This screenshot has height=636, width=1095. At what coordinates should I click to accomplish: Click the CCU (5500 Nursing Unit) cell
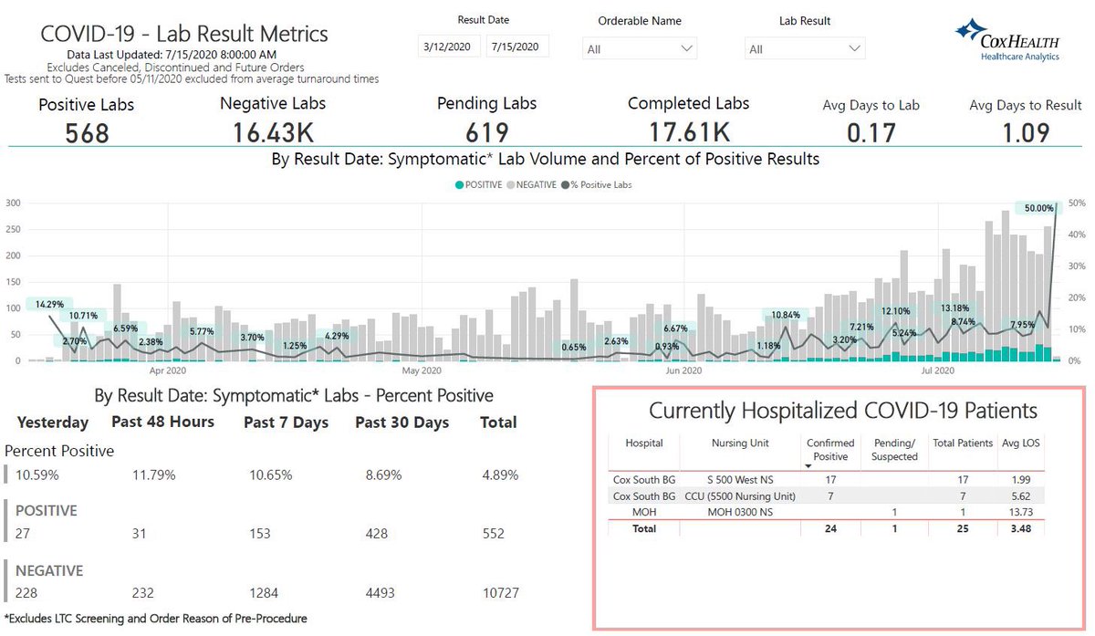(x=740, y=495)
